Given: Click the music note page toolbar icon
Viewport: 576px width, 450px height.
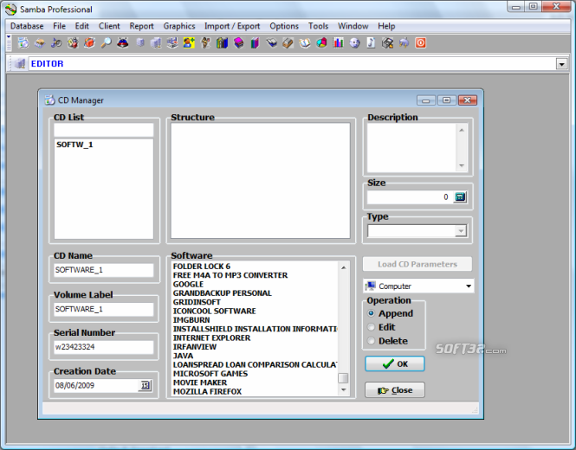Looking at the screenshot, I should 371,43.
